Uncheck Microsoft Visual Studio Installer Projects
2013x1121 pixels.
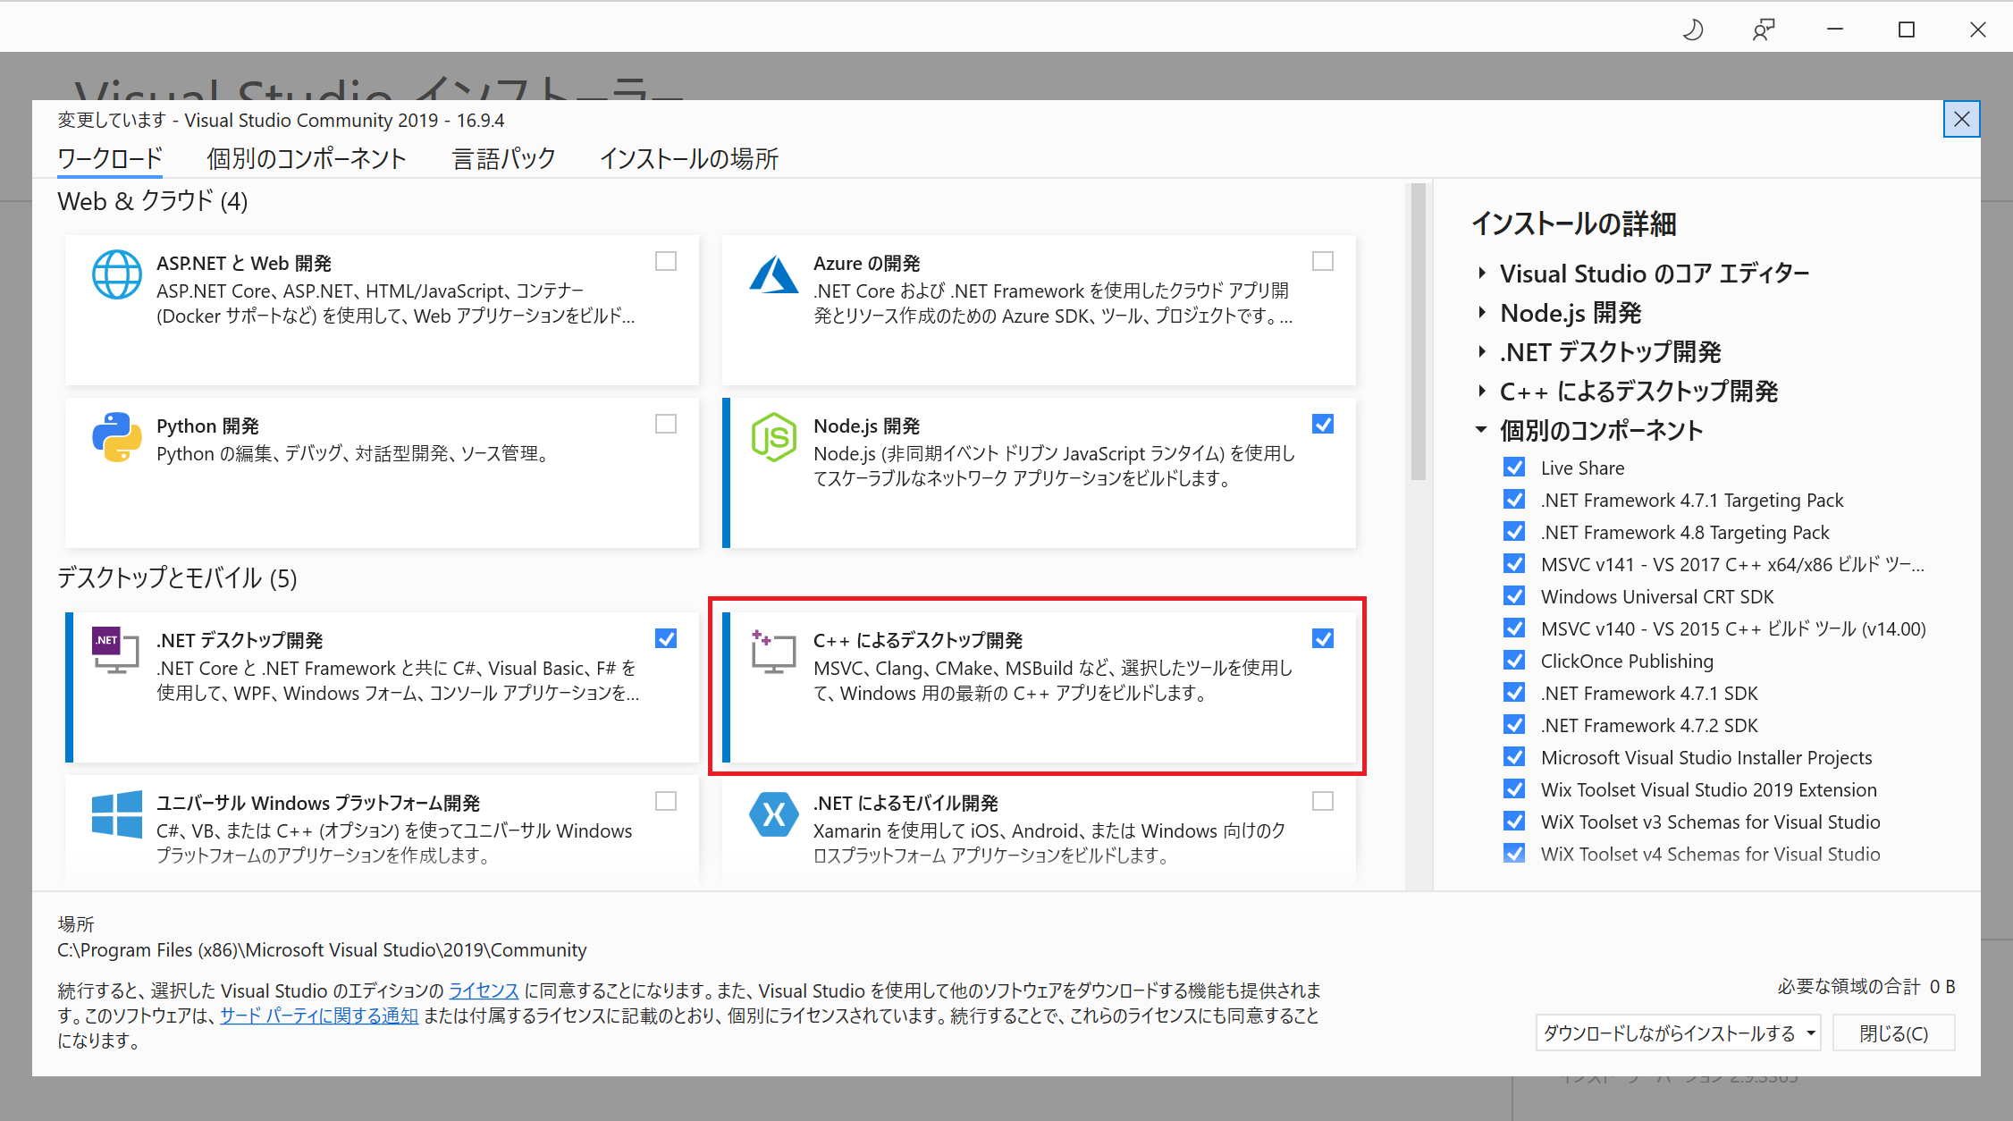[1514, 757]
